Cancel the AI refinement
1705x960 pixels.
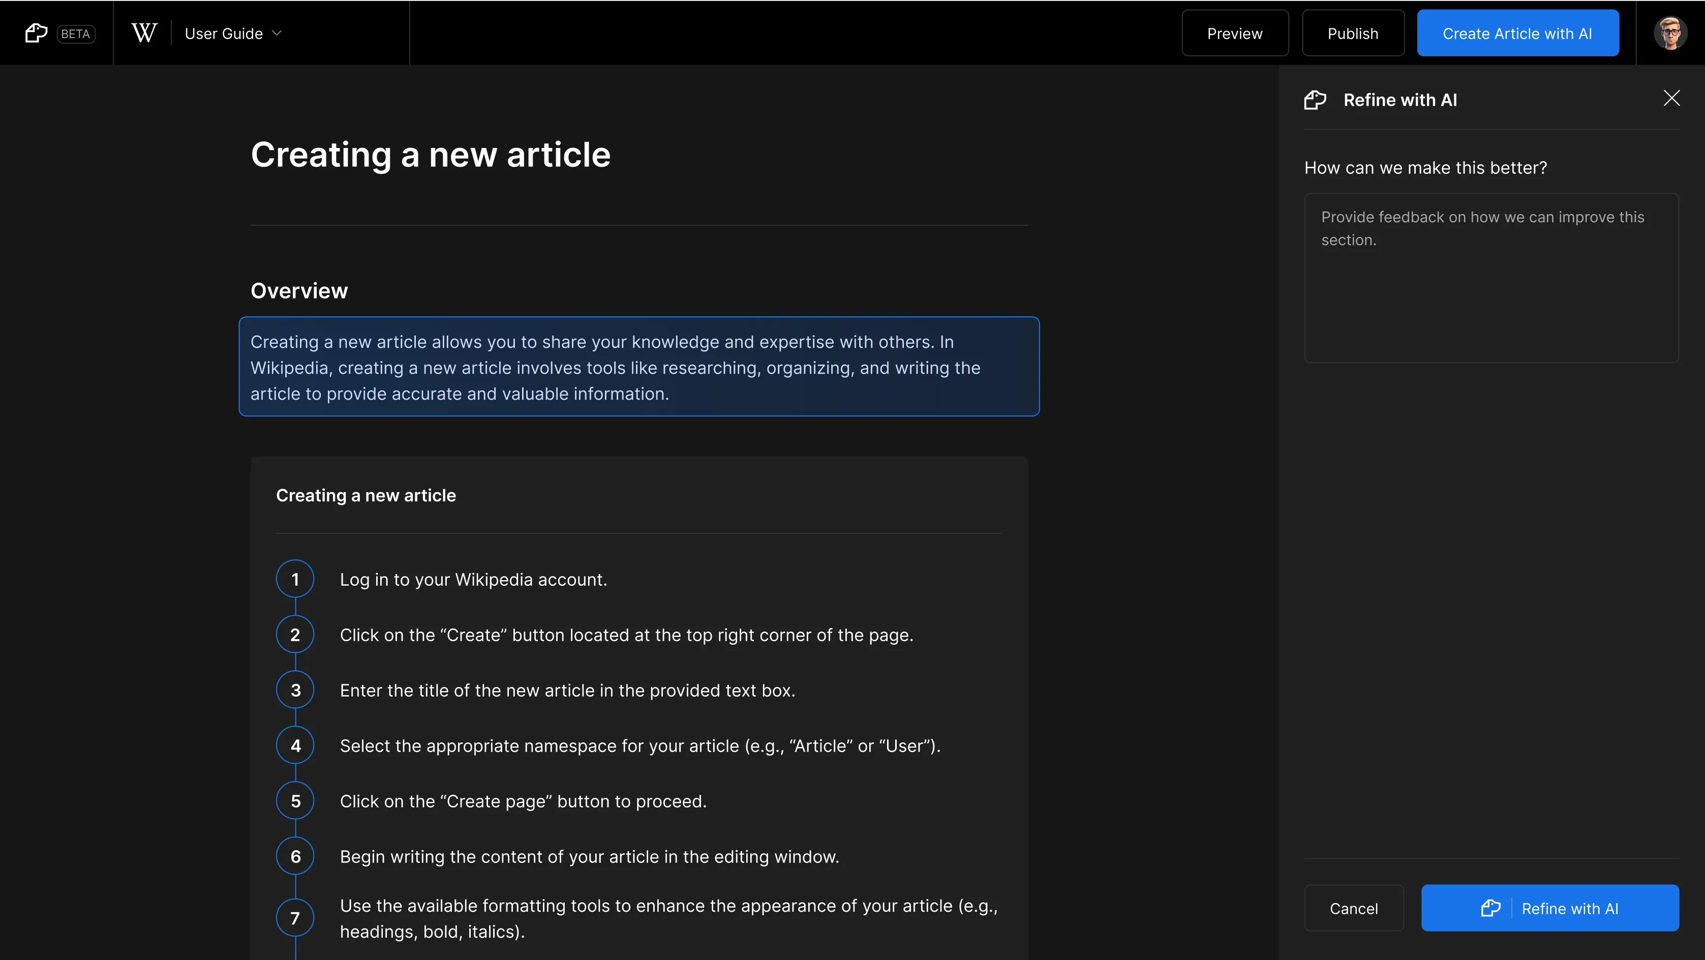(1354, 908)
